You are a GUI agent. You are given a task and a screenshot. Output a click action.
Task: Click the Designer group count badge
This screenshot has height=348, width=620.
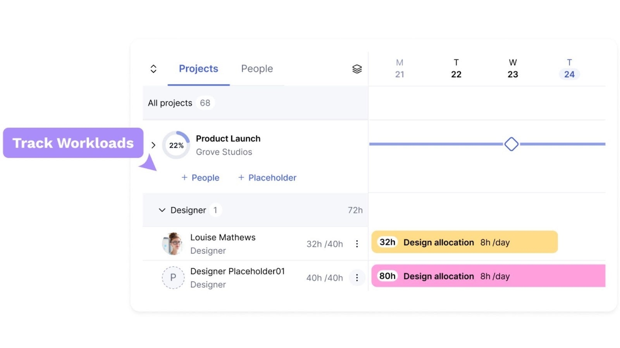coord(215,210)
